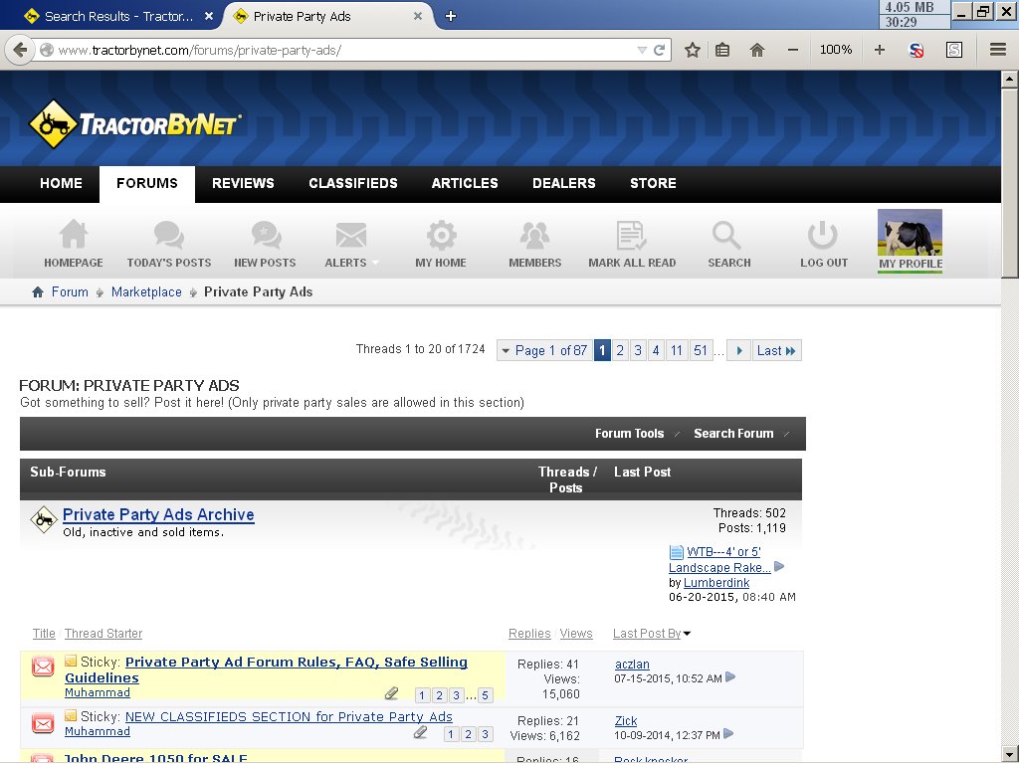The image size is (1019, 764).
Task: Open the Page 1 of 87 dropdown
Action: [544, 351]
